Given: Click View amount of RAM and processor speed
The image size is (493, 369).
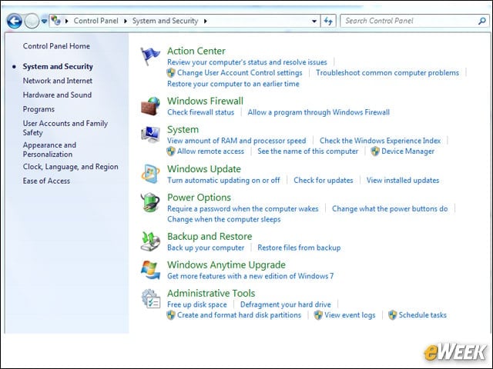Looking at the screenshot, I should pyautogui.click(x=236, y=141).
